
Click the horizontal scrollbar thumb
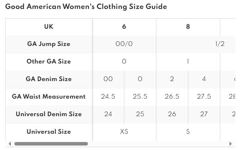pos(51,144)
